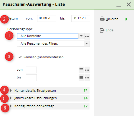Toggle the Familien zusammenfassen checkbox
Image resolution: width=134 pixels, height=116 pixels.
tap(20, 57)
